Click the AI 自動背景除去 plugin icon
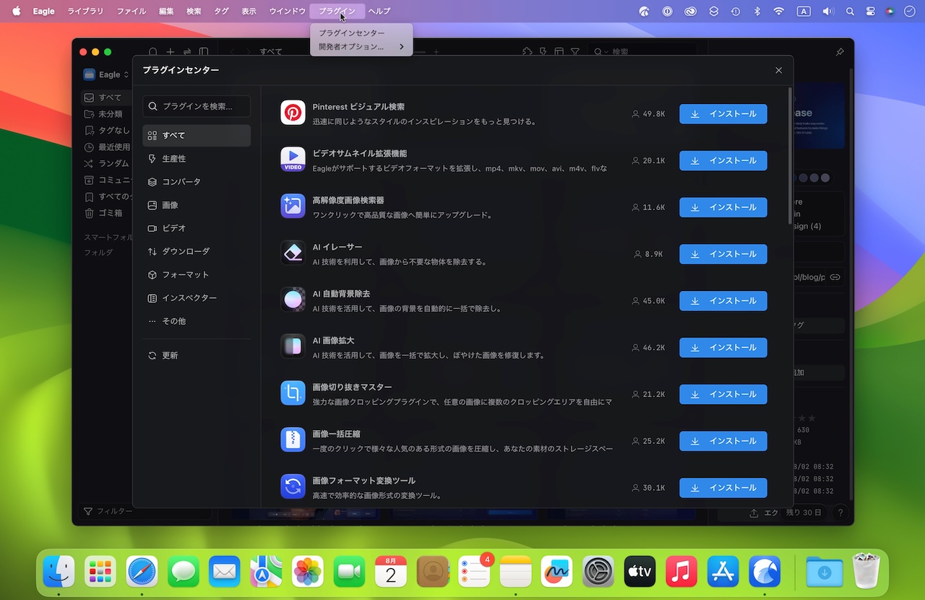This screenshot has width=925, height=600. coord(293,300)
